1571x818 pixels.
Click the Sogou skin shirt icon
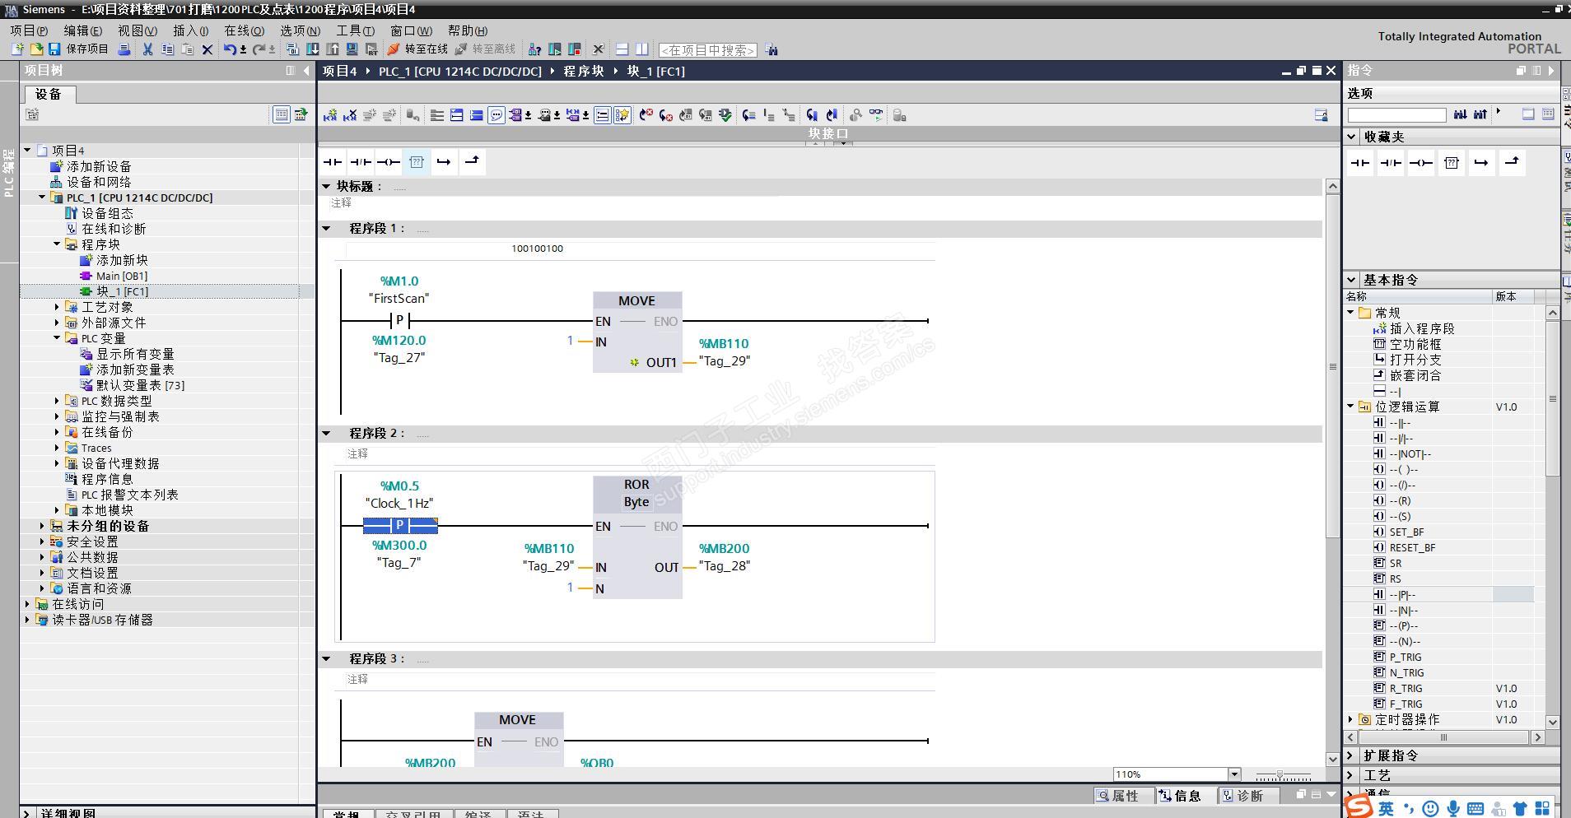point(1520,809)
